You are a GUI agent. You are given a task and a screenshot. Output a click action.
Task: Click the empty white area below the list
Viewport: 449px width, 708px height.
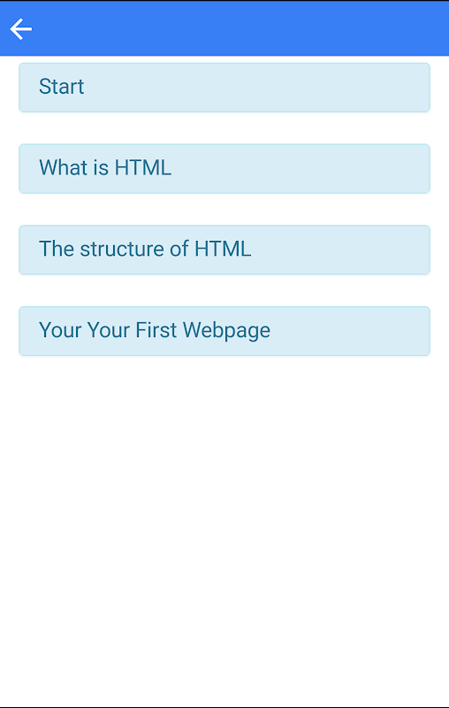[x=224, y=528]
